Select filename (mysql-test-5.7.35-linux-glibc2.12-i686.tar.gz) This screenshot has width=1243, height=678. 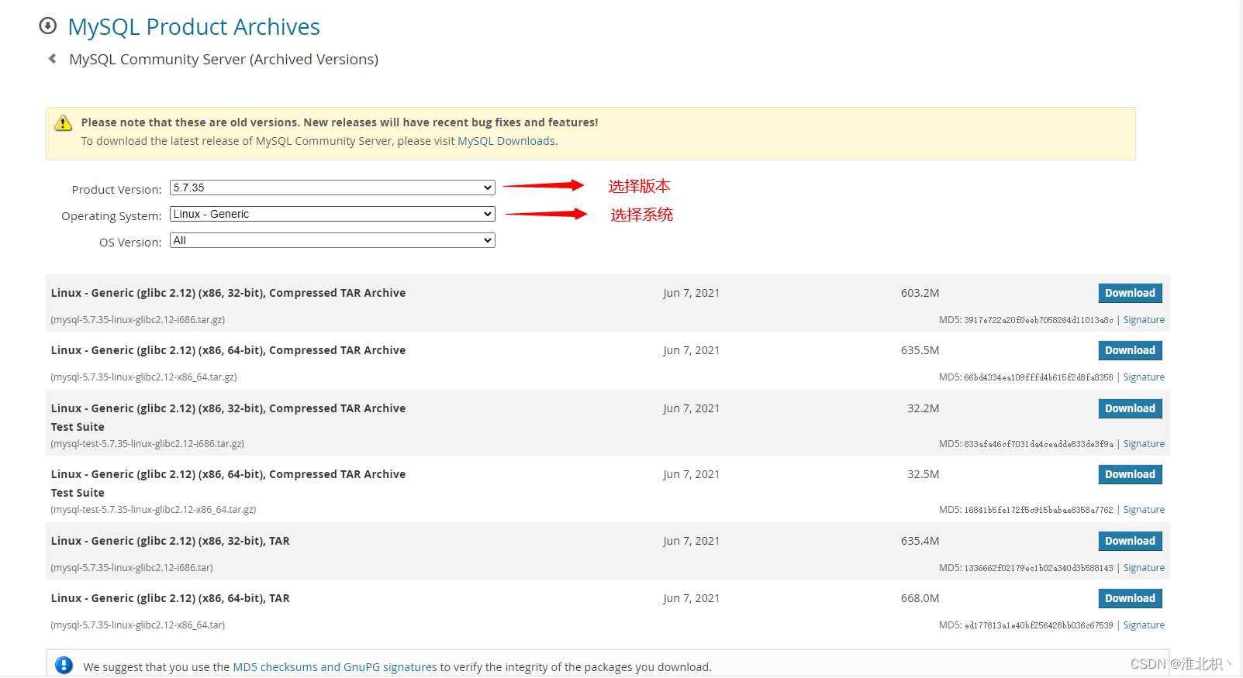click(147, 444)
